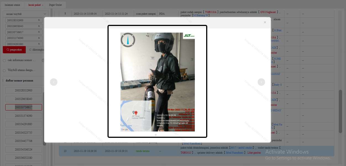Select order 200334457706 in the list
346x166 pixels.
pos(23,141)
